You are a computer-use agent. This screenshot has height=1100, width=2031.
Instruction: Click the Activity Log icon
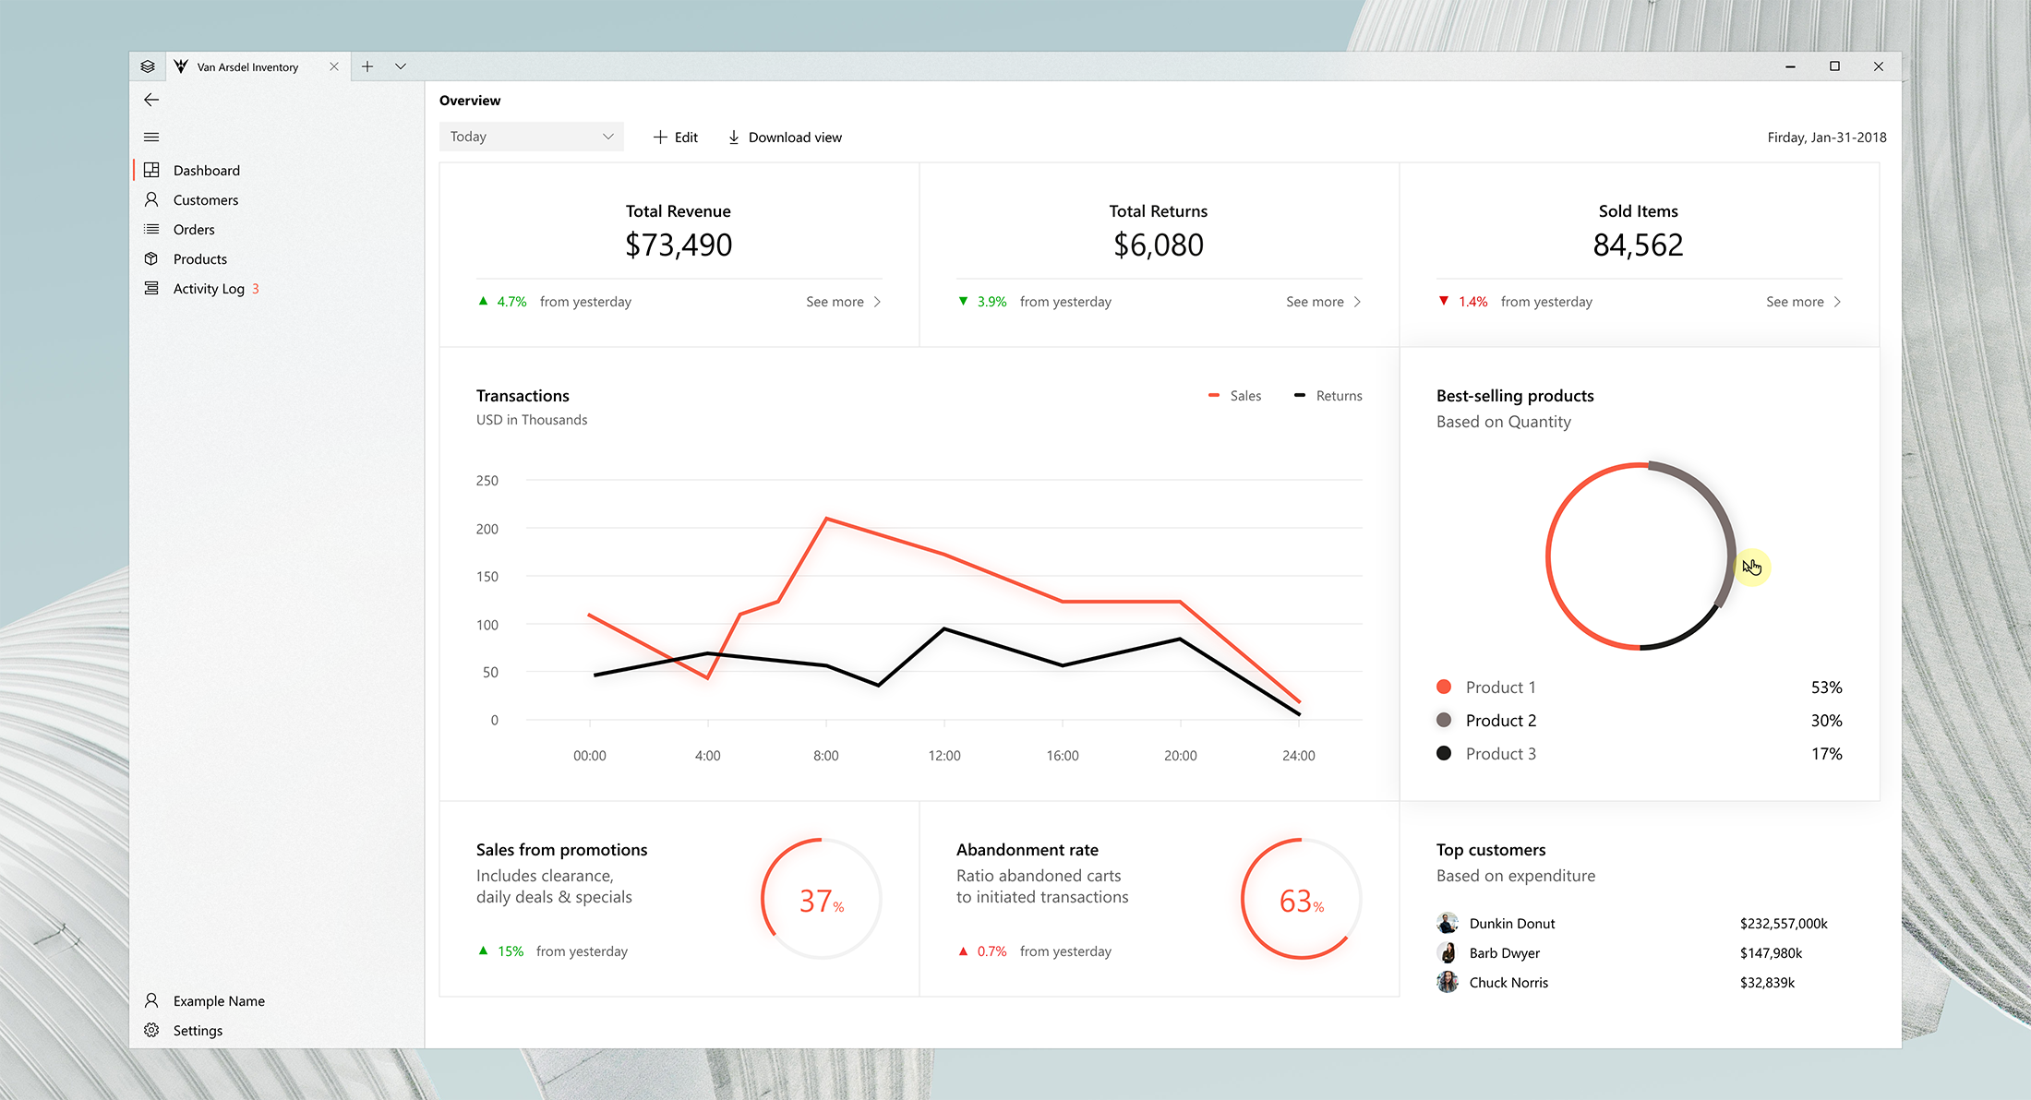coord(151,288)
